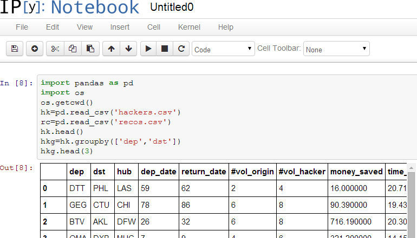The image size is (417, 238).
Task: Move cell down with the down arrow
Action: 128,49
